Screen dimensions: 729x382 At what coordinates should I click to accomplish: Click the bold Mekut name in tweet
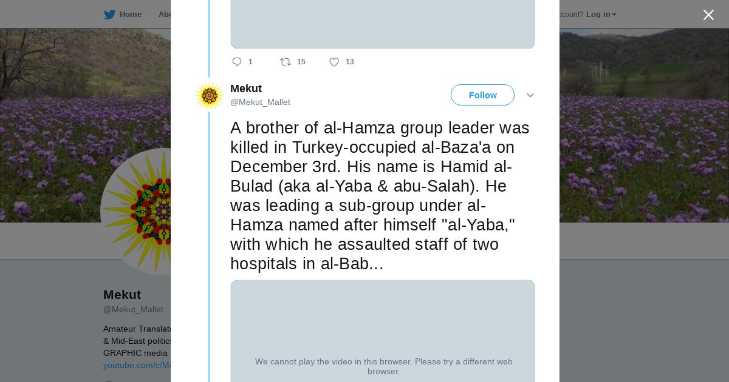pyautogui.click(x=246, y=89)
